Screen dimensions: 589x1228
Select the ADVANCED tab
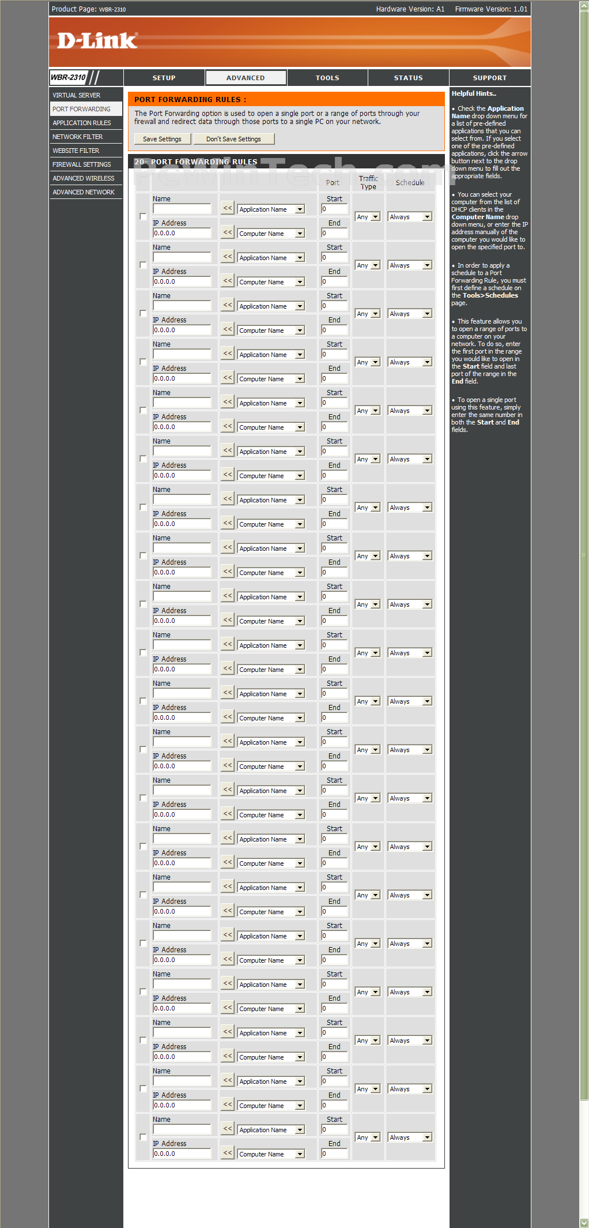tap(246, 78)
